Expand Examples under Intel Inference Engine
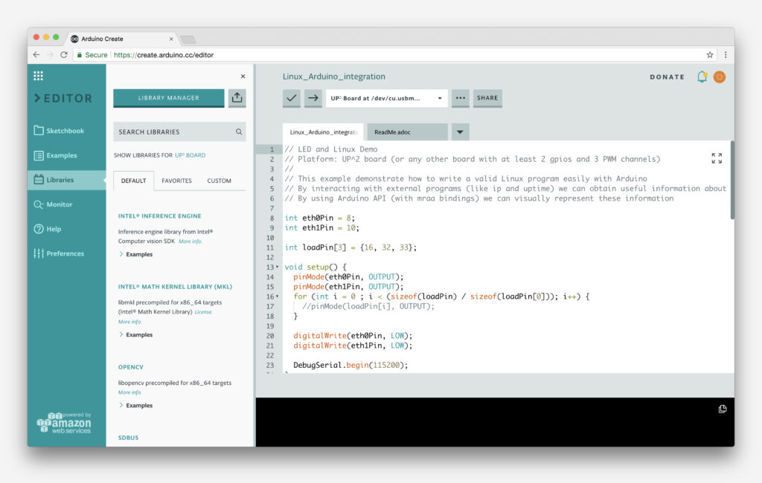The width and height of the screenshot is (762, 483). (138, 254)
